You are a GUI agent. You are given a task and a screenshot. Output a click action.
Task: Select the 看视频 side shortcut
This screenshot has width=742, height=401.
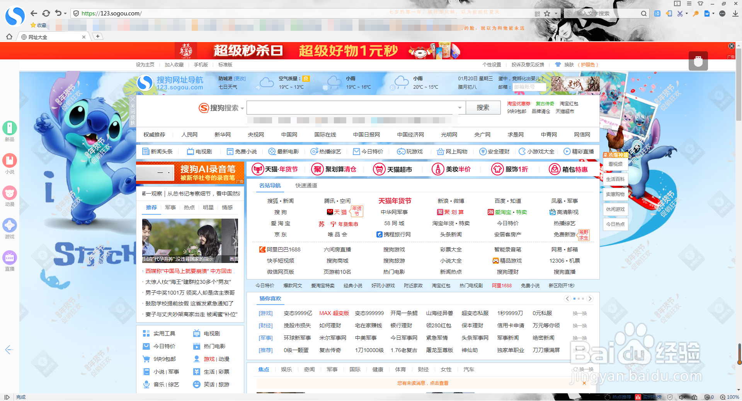click(x=615, y=164)
